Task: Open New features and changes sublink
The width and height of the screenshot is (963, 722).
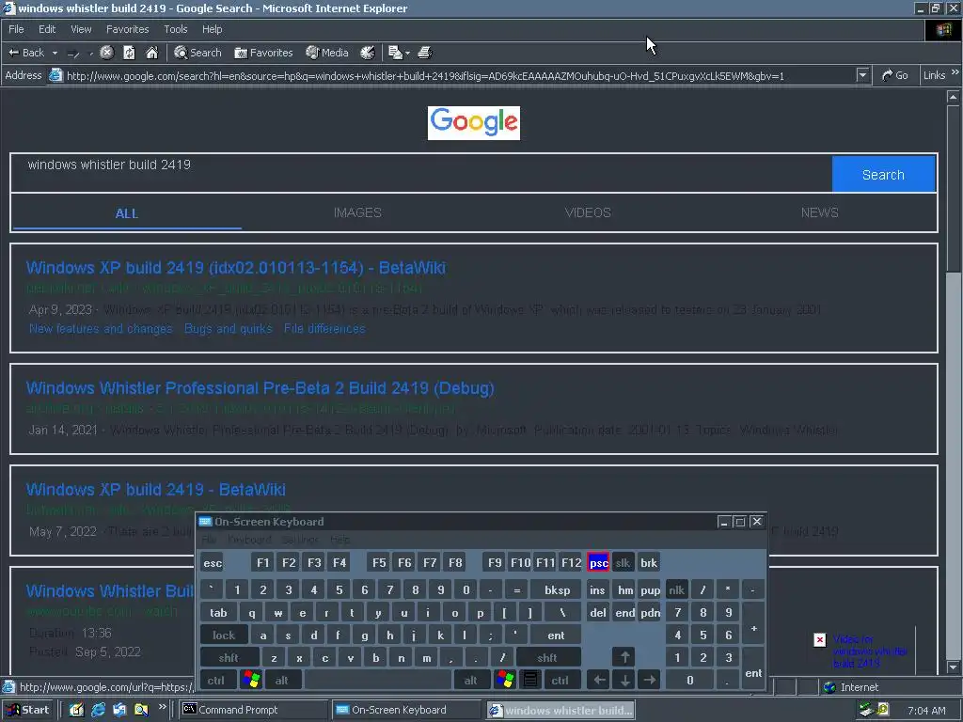Action: [101, 328]
